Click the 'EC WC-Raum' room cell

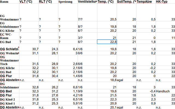(x=10, y=36)
